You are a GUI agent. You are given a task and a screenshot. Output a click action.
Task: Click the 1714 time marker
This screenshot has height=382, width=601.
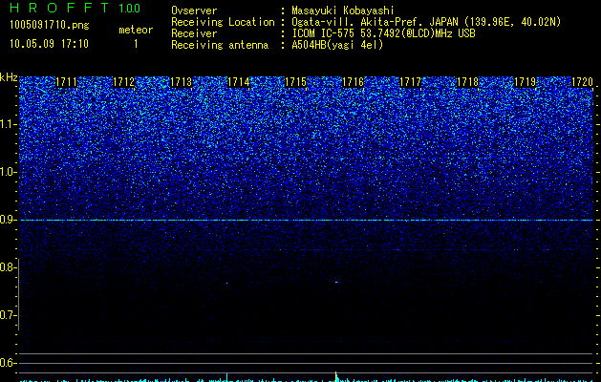pos(239,82)
